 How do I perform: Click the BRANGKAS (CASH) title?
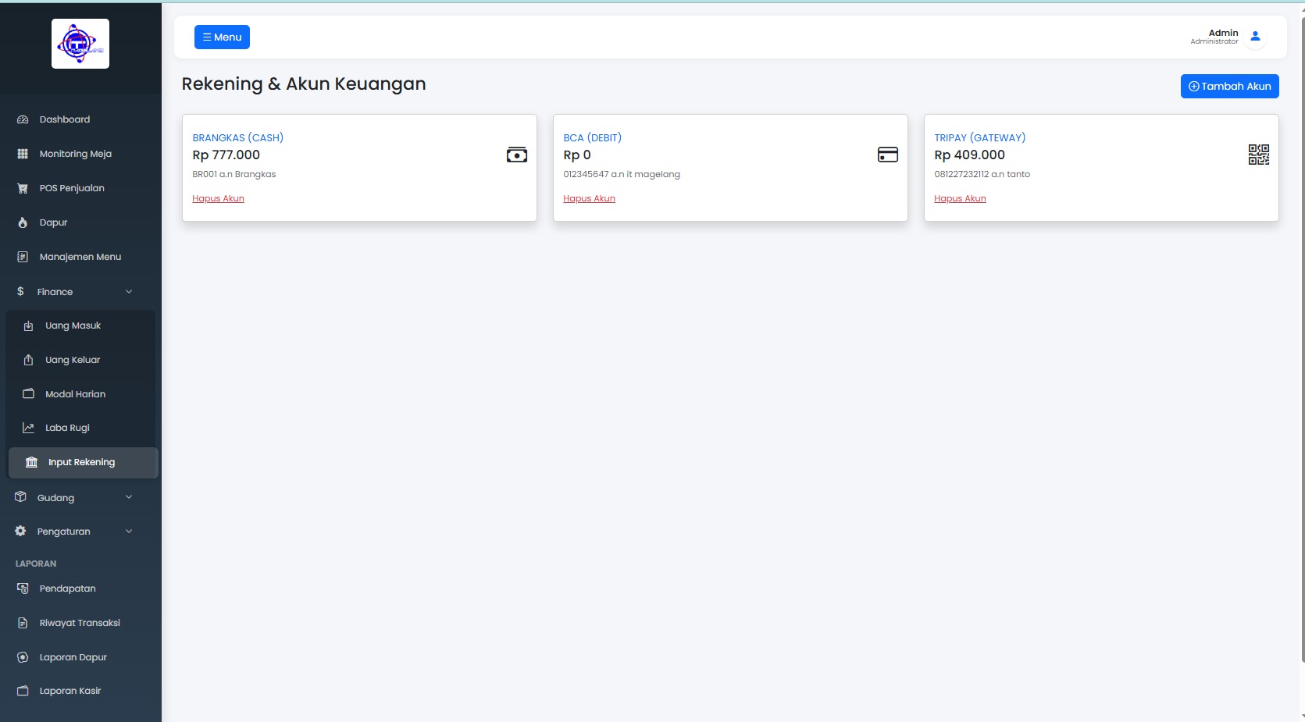pyautogui.click(x=237, y=137)
